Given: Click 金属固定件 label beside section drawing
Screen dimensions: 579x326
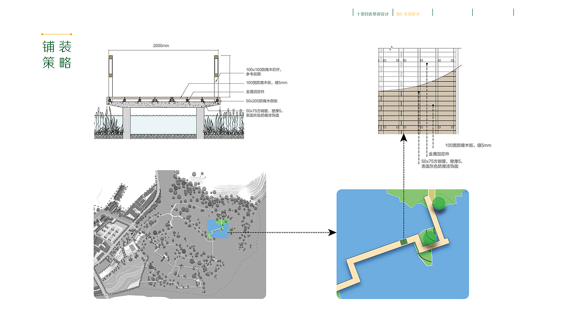Looking at the screenshot, I should click(x=255, y=91).
